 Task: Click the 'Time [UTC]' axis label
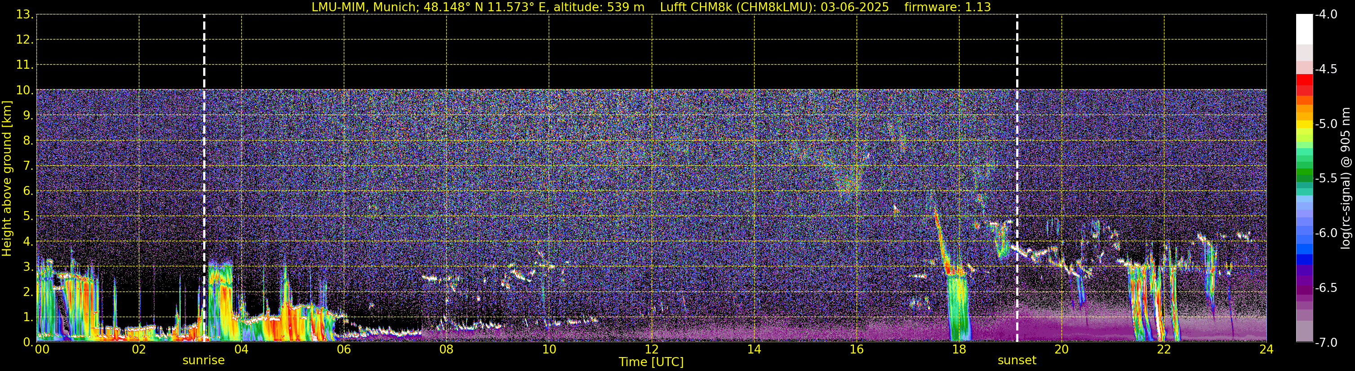pos(651,362)
